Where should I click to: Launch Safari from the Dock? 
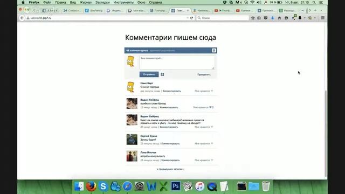click(127, 186)
